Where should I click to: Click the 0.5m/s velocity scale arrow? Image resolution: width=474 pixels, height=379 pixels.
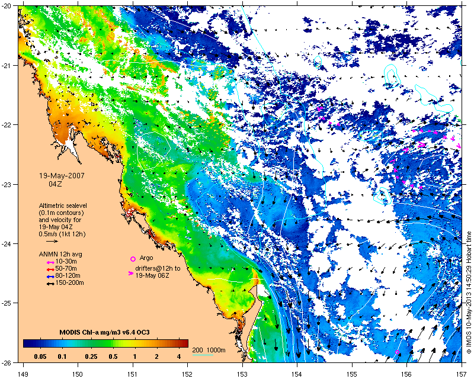point(52,241)
